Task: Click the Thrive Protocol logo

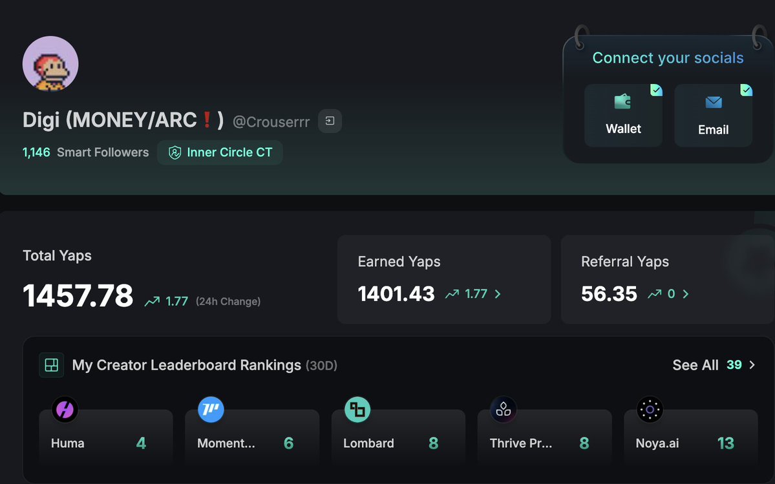Action: (x=503, y=410)
